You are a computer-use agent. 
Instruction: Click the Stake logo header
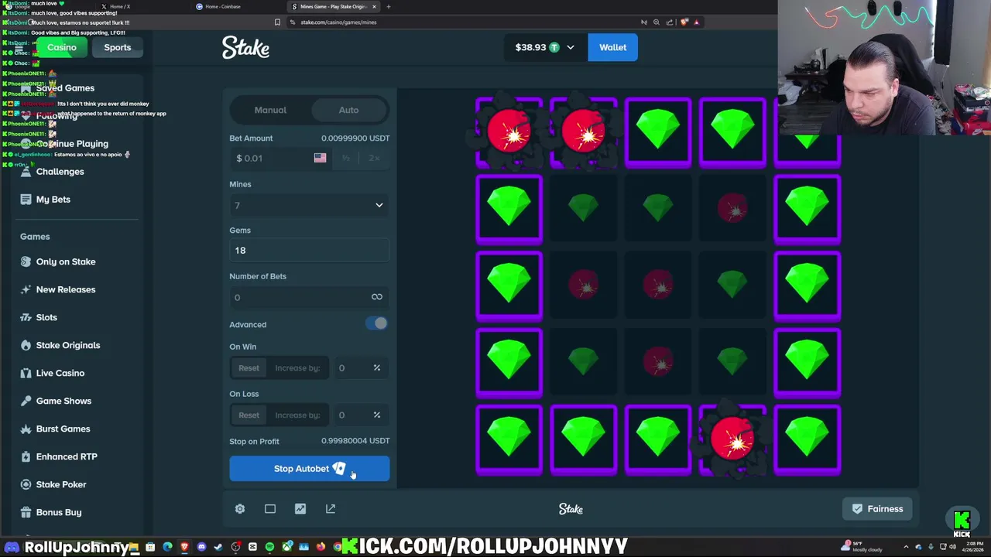tap(245, 48)
